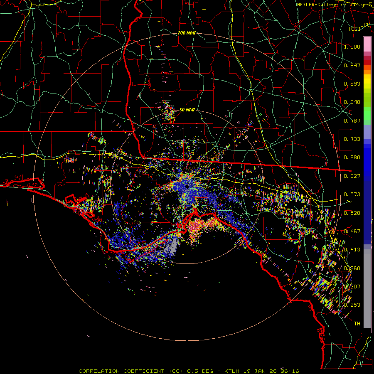374x374 pixels.
Task: Select the 0.573 color scale value
Action: [x=352, y=194]
